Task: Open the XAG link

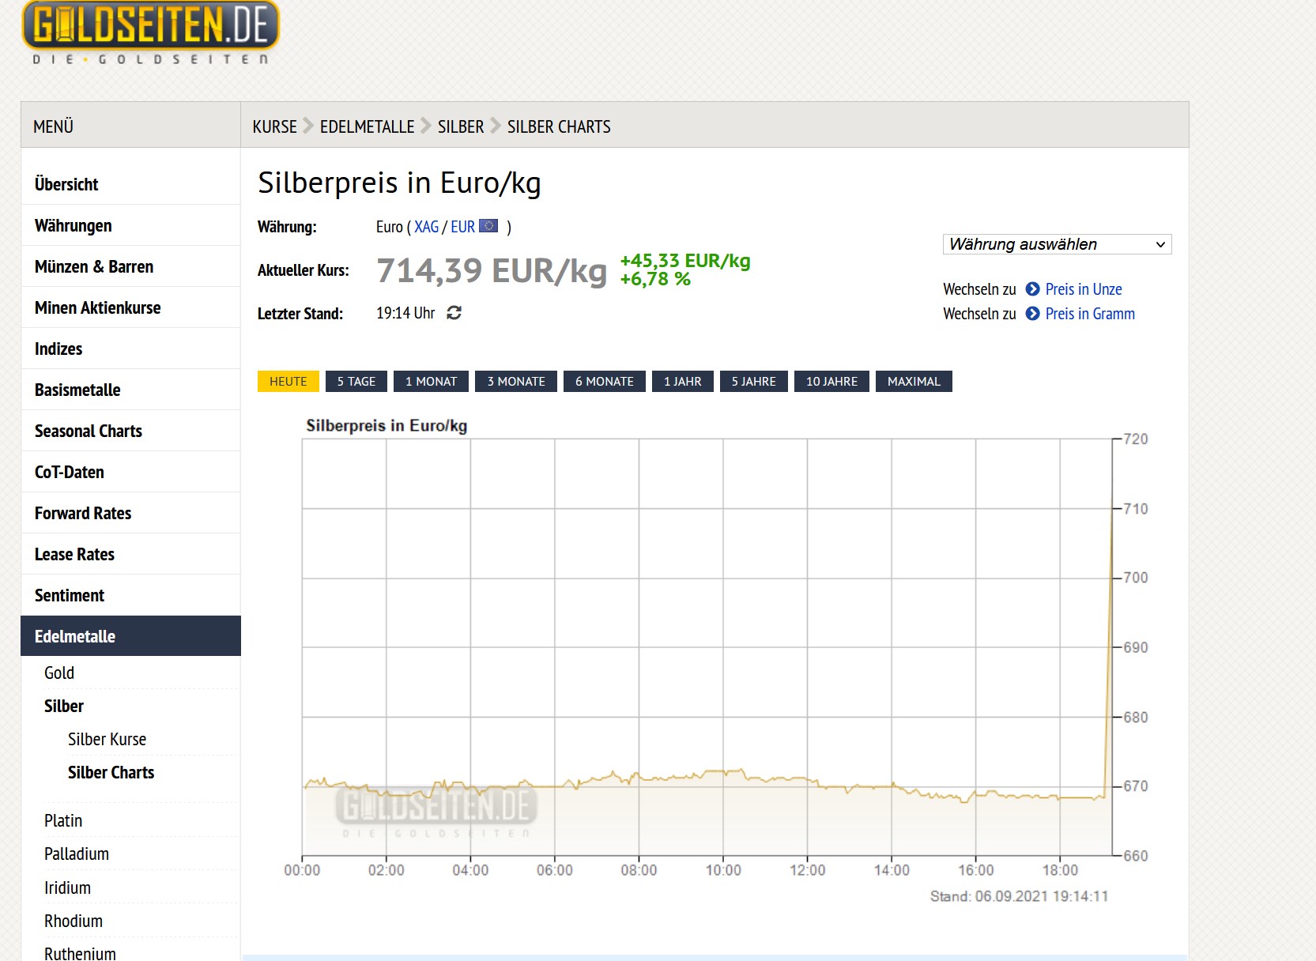Action: [x=426, y=227]
